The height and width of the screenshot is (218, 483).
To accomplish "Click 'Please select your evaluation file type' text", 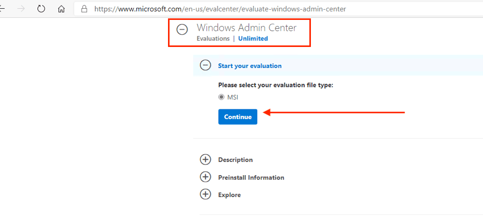I will (x=276, y=85).
